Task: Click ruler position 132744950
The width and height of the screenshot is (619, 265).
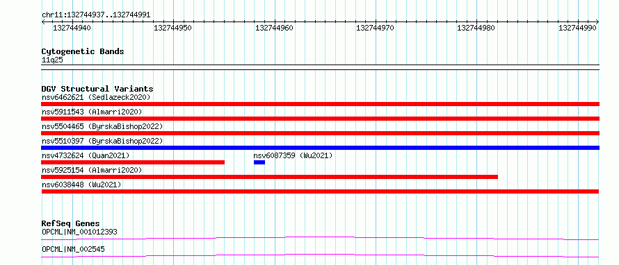Action: pos(173,28)
